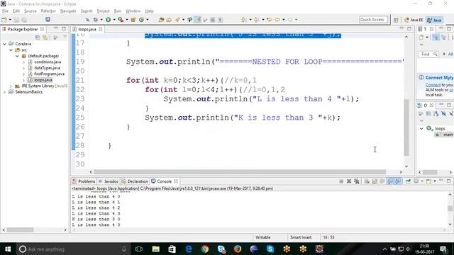Expand the JRE System Library node
Image resolution: width=454 pixels, height=255 pixels.
coord(11,86)
